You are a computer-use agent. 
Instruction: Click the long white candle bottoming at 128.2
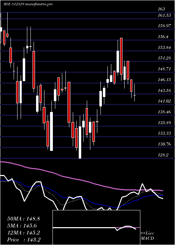coord(80,142)
